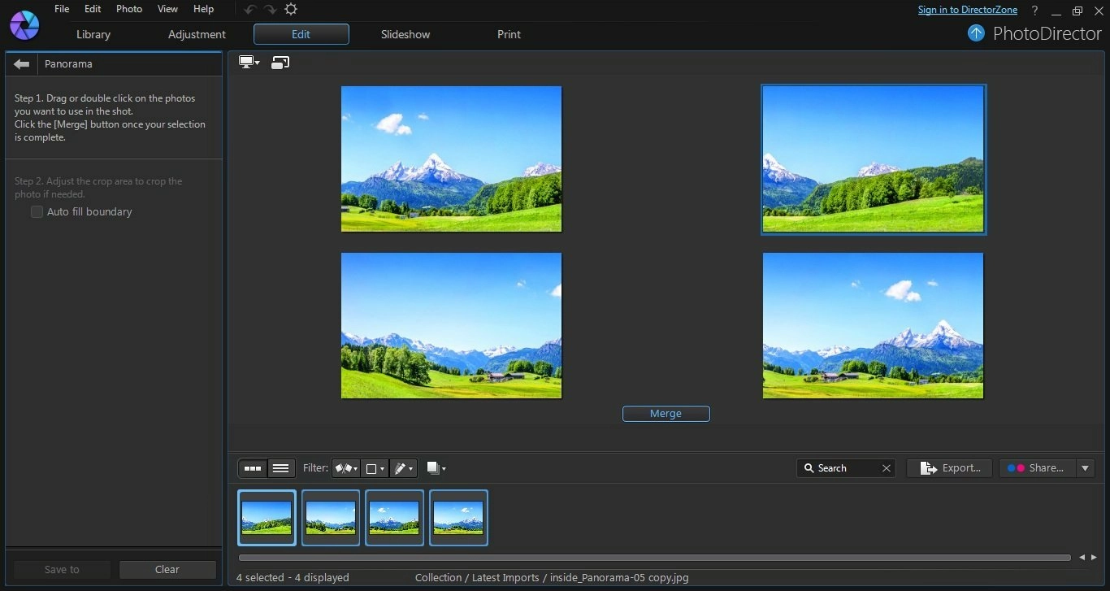Image resolution: width=1110 pixels, height=591 pixels.
Task: Click the secondary viewer window icon
Action: coord(280,63)
